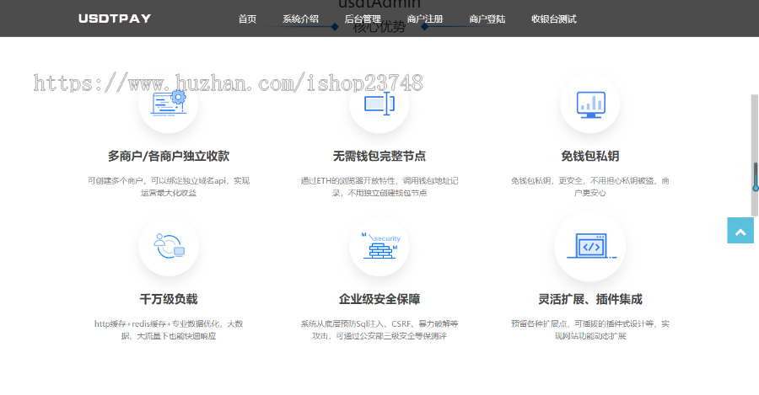Open the 首页 nav item
Viewport: 759px width, 395px height.
(x=247, y=19)
